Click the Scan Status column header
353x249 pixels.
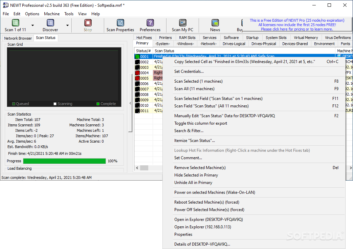pyautogui.click(x=244, y=51)
